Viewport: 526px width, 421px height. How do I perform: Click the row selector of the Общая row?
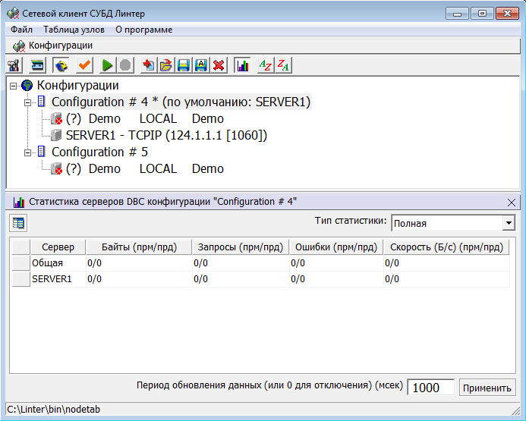coord(20,263)
